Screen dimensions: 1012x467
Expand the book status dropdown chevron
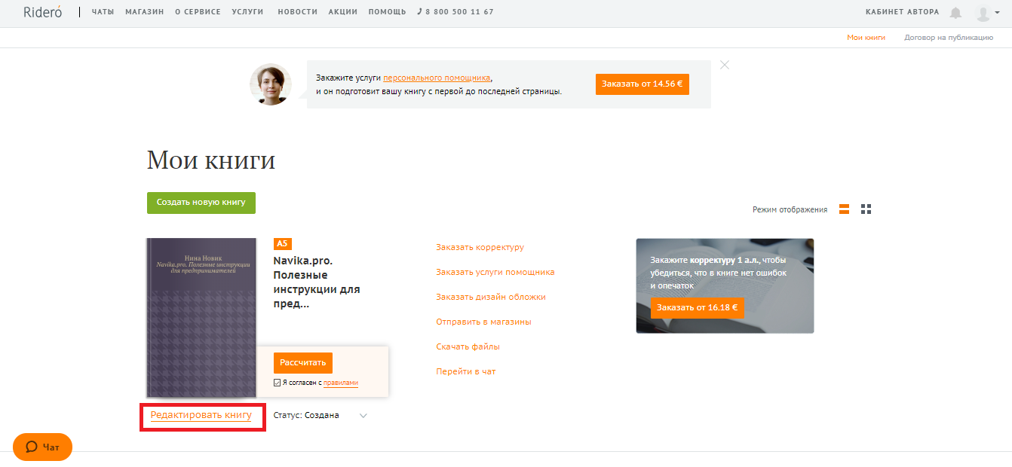tap(363, 416)
